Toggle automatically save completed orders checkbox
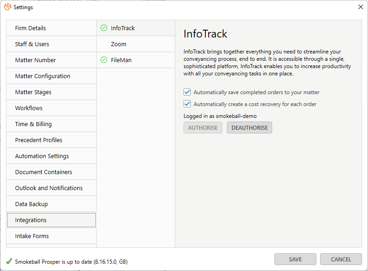This screenshot has width=368, height=271. 187,92
